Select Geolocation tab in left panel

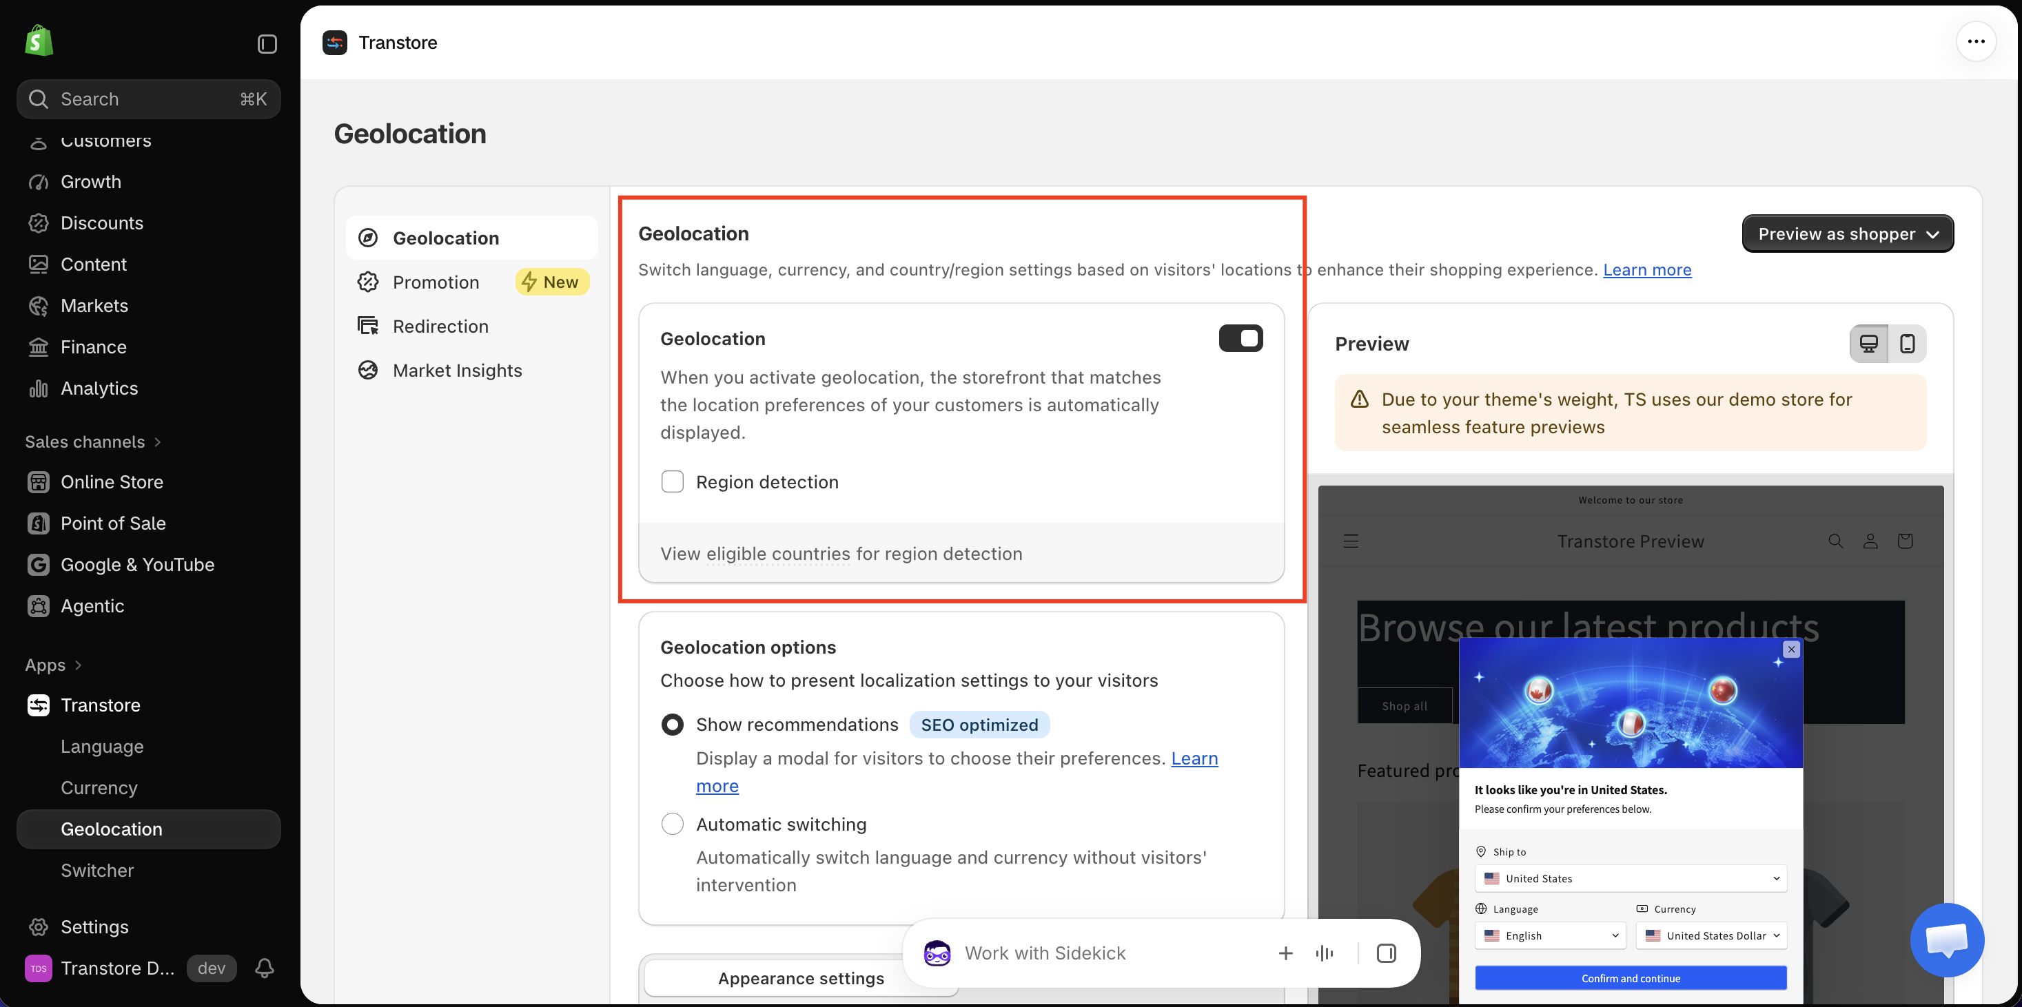pos(472,238)
